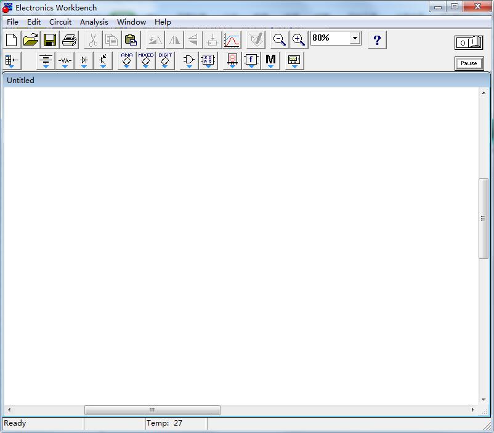Open the Sources parts bin
The image size is (494, 433).
[46, 61]
